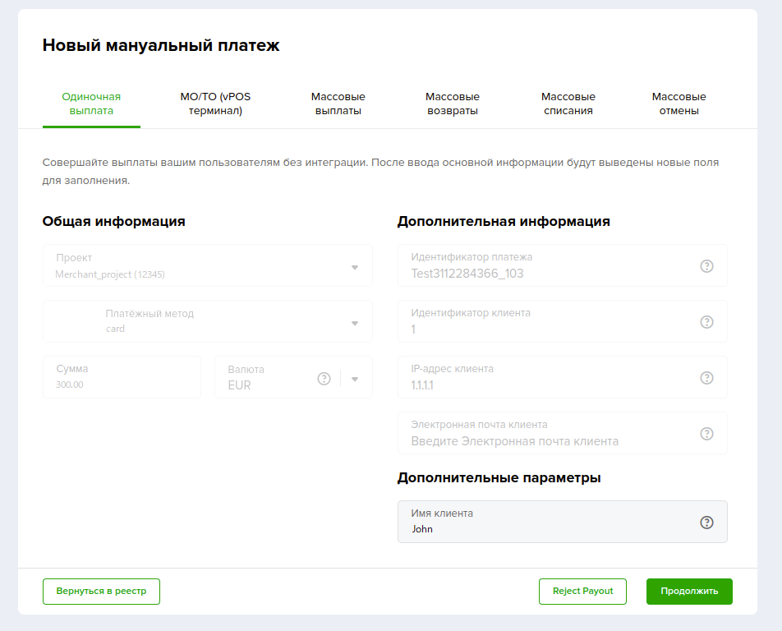Image resolution: width=782 pixels, height=631 pixels.
Task: Click the Merchant_project (12345) value
Action: (x=110, y=274)
